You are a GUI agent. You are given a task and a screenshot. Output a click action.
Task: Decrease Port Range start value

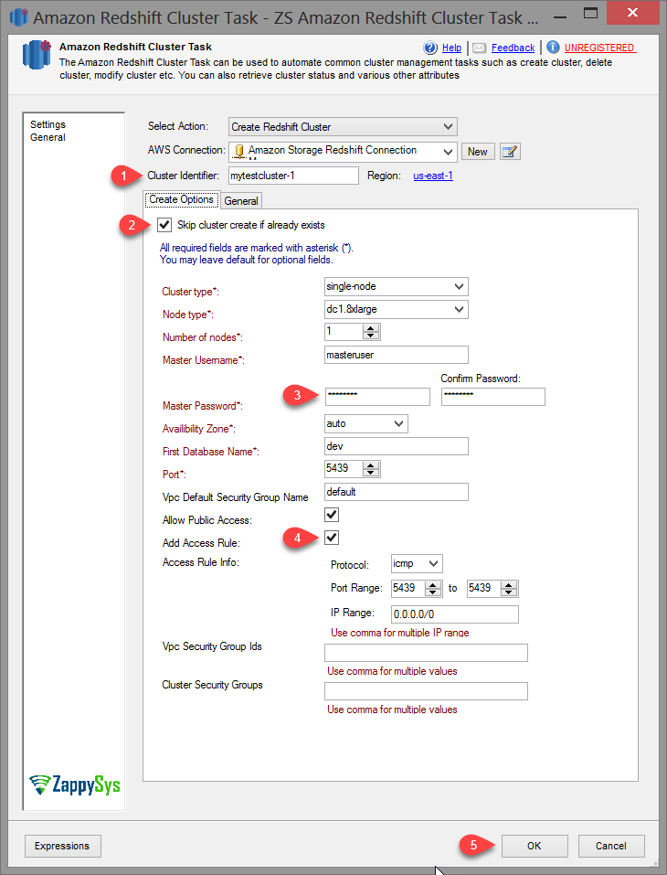[x=433, y=592]
